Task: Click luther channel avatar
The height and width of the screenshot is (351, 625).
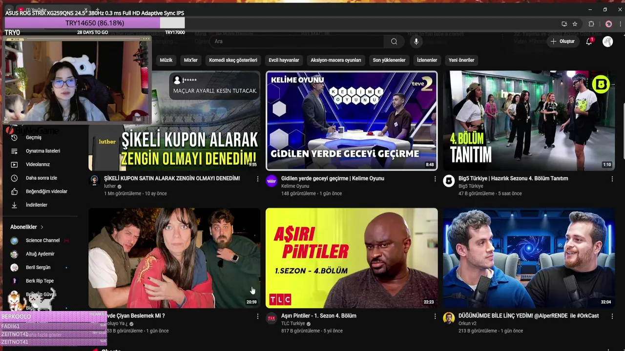Action: [94, 181]
